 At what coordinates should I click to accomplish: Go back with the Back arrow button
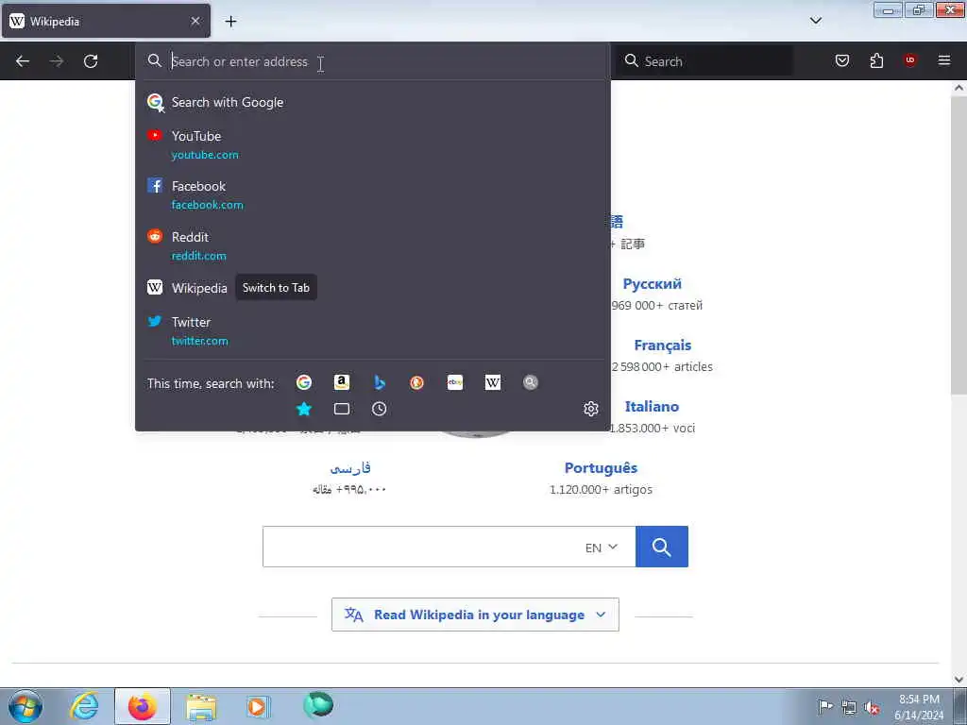23,61
